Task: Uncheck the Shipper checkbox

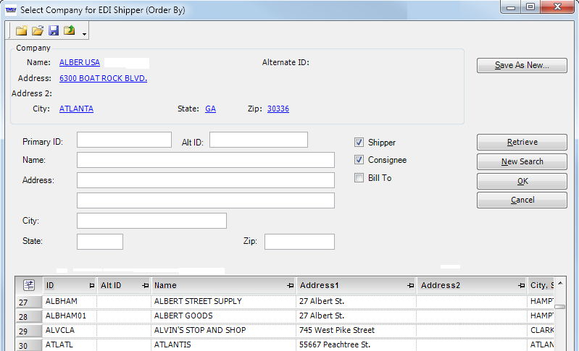Action: point(359,143)
